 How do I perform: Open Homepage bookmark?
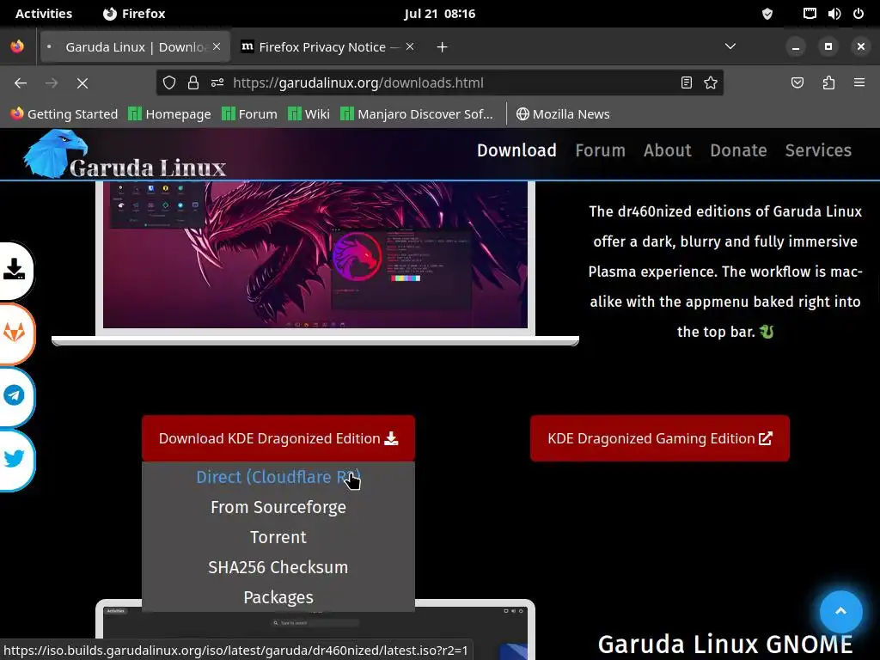coord(169,114)
